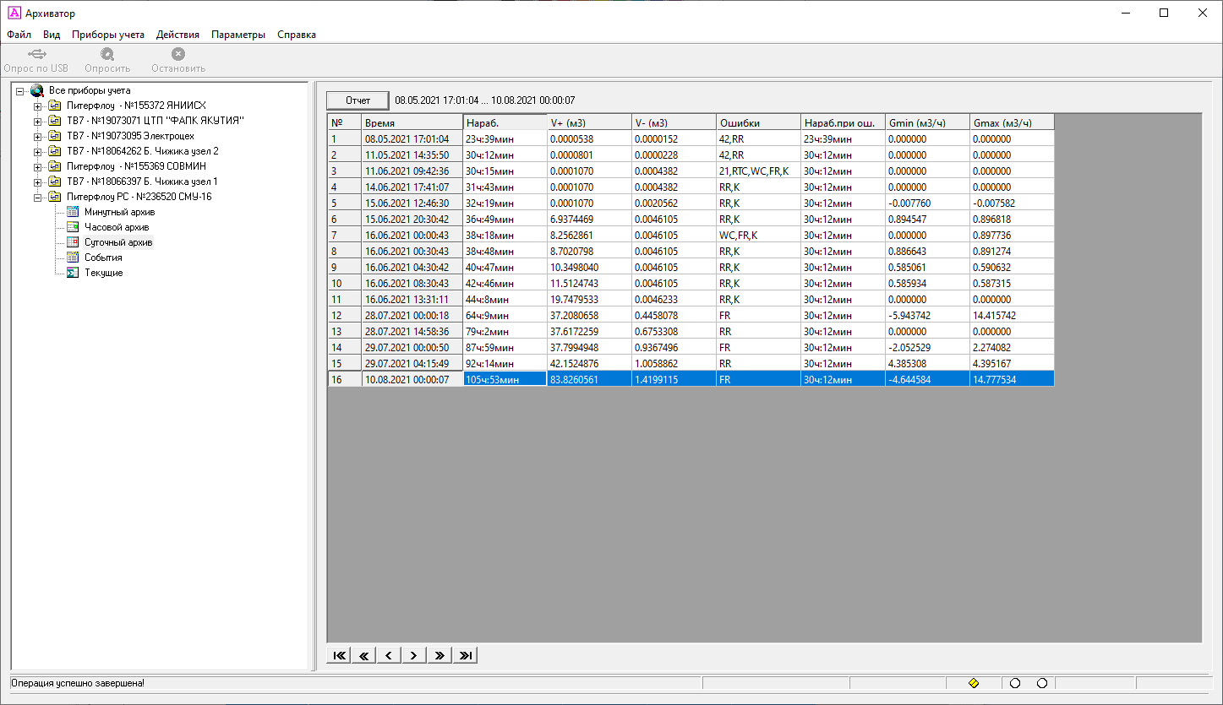Image resolution: width=1223 pixels, height=705 pixels.
Task: Click the Текущие icon in the tree
Action: 73,273
